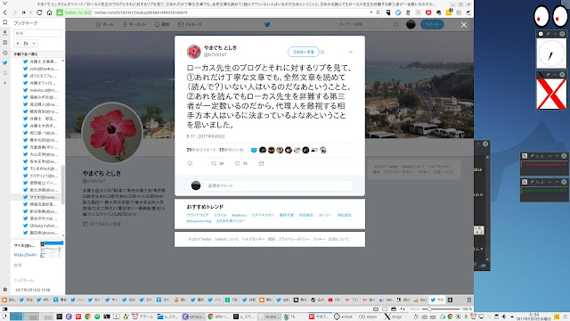Image resolution: width=570 pixels, height=321 pixels.
Task: Click the フォローする follow button
Action: [303, 52]
